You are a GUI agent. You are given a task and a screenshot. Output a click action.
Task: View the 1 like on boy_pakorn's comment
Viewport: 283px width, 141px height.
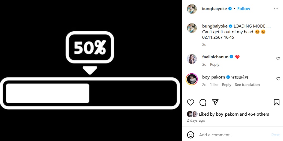click(214, 85)
